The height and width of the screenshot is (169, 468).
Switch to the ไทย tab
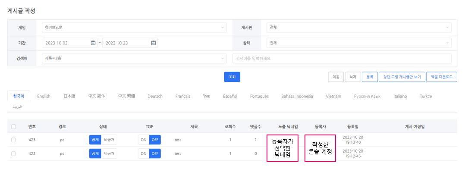point(206,96)
